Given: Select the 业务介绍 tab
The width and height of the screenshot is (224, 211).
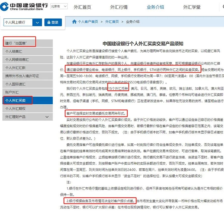Looking at the screenshot, I should (156, 7).
